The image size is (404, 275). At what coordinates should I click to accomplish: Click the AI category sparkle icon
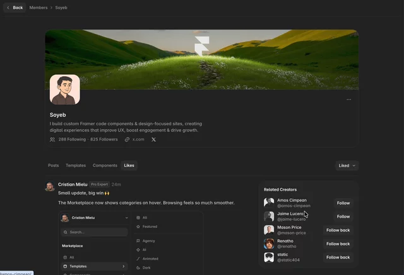[x=138, y=250]
